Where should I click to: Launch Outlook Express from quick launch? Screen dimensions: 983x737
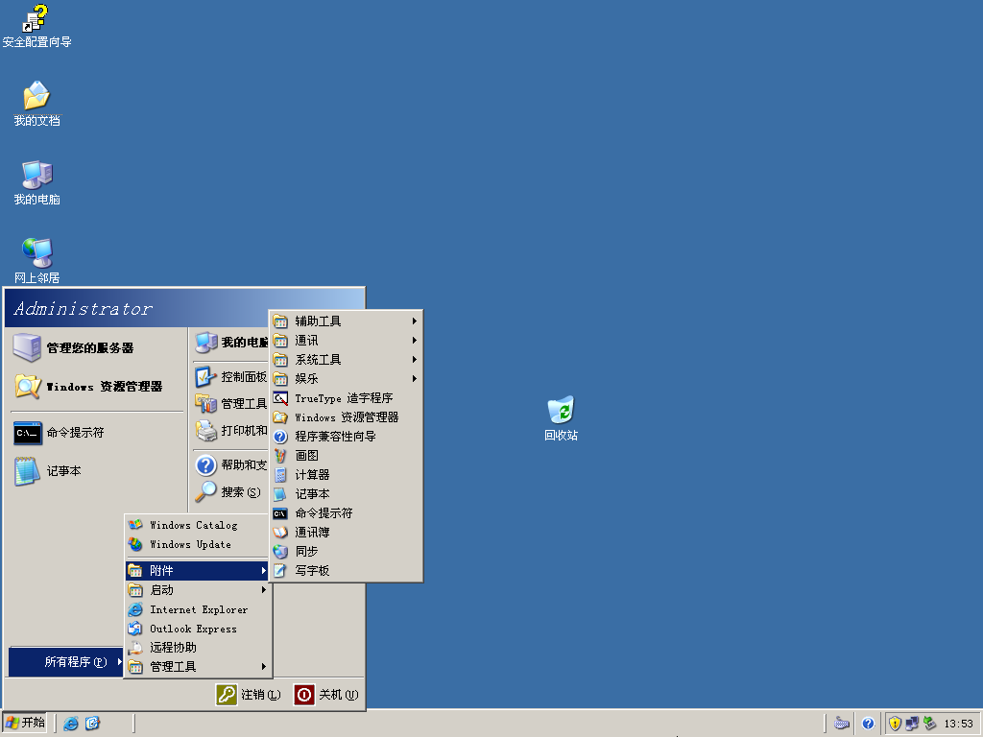coord(92,724)
